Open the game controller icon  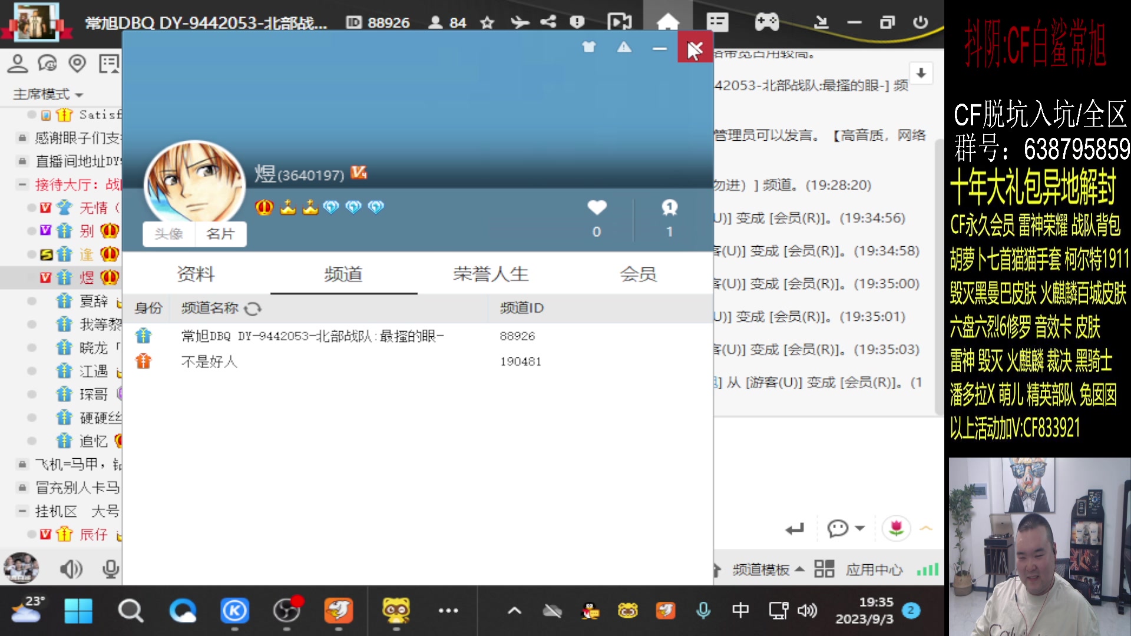[767, 22]
